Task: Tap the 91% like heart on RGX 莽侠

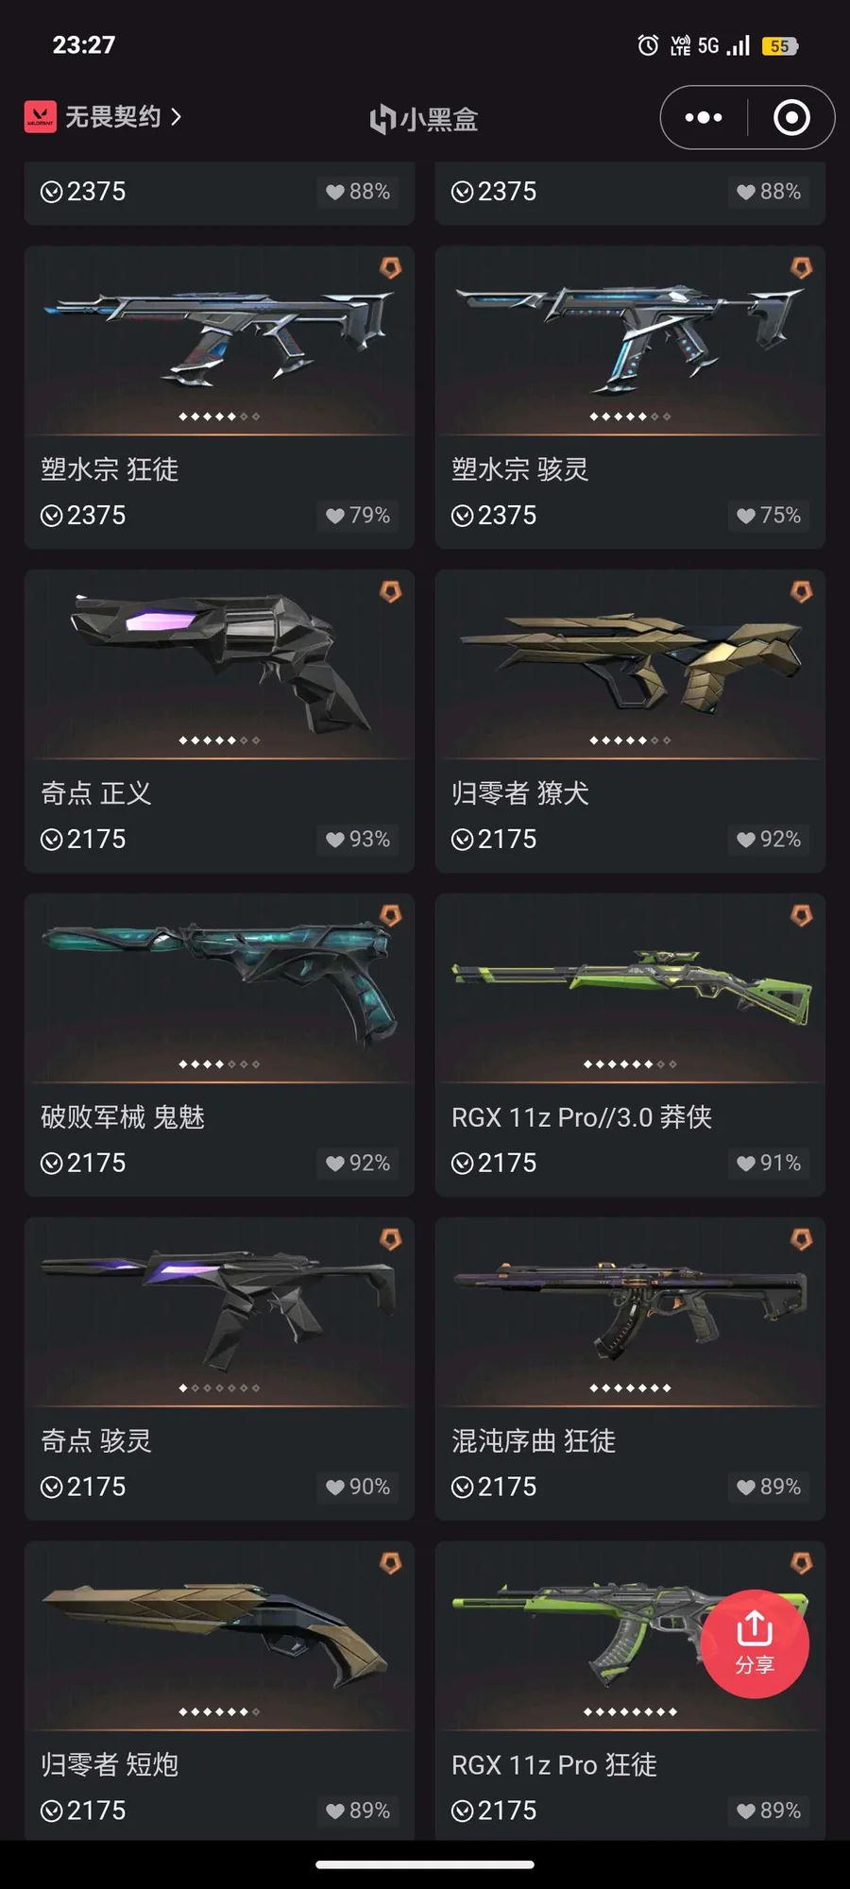Action: tap(746, 1164)
